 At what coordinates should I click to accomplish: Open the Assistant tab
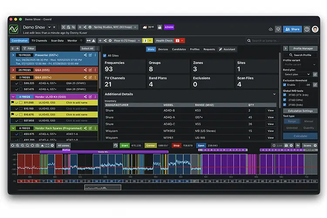click(227, 49)
